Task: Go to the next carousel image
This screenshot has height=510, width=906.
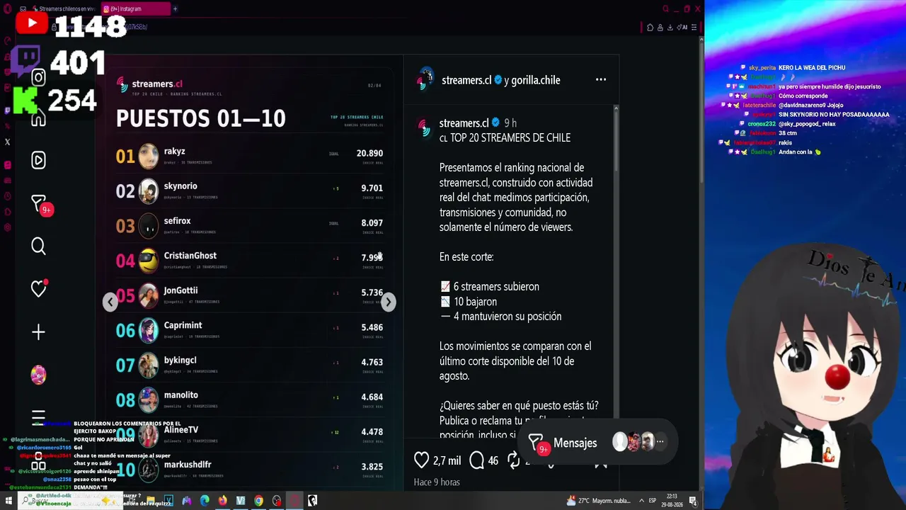Action: click(388, 302)
